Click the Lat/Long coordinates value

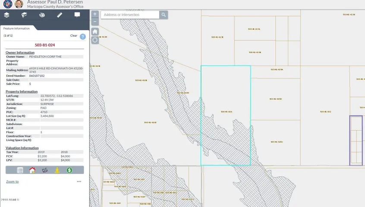click(57, 96)
